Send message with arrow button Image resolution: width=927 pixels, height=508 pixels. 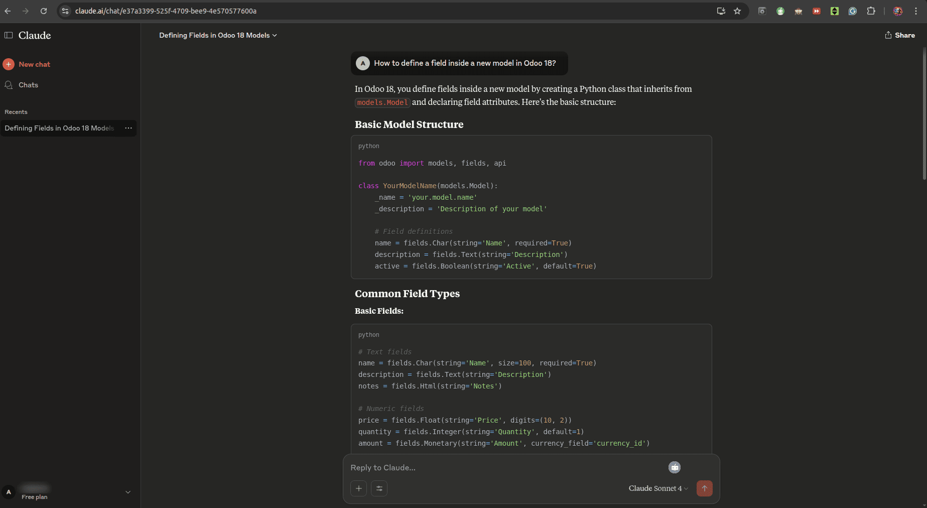[x=704, y=488]
